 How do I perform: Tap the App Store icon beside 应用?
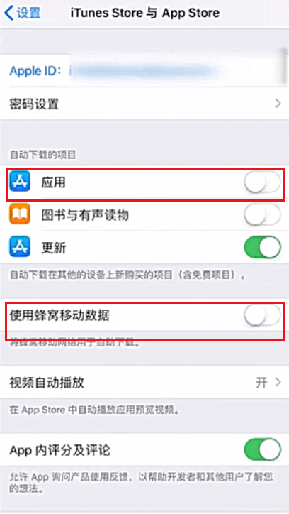[x=20, y=181]
